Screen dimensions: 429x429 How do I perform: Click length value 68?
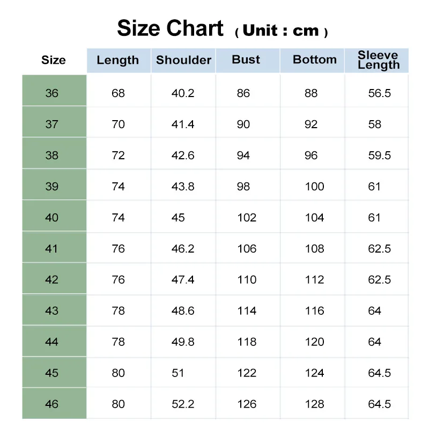[118, 93]
